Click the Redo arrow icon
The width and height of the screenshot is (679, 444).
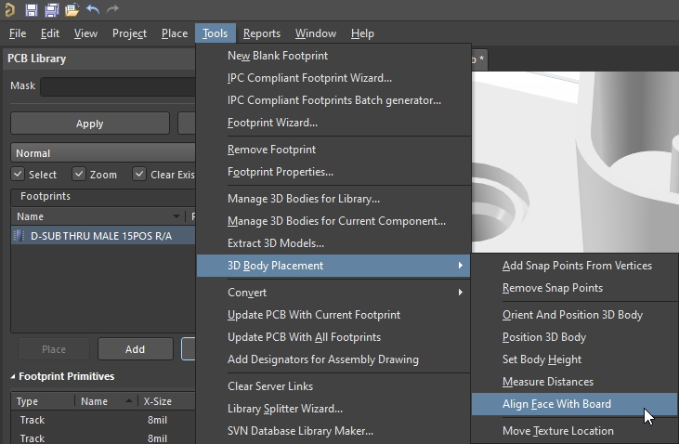[x=112, y=9]
